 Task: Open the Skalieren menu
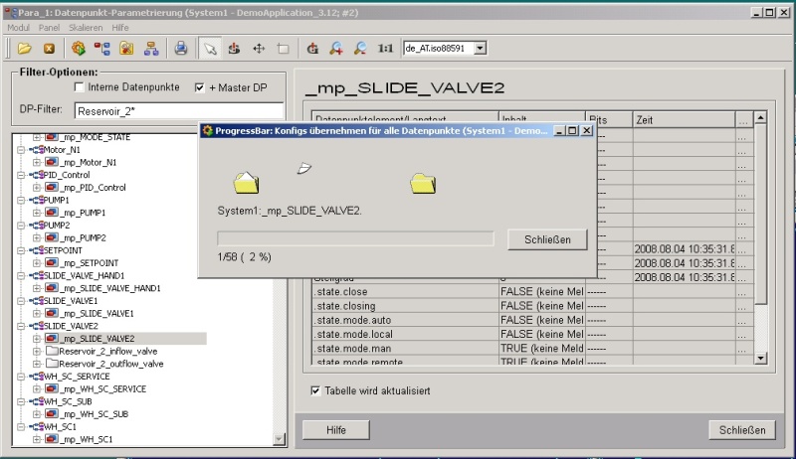[x=86, y=28]
